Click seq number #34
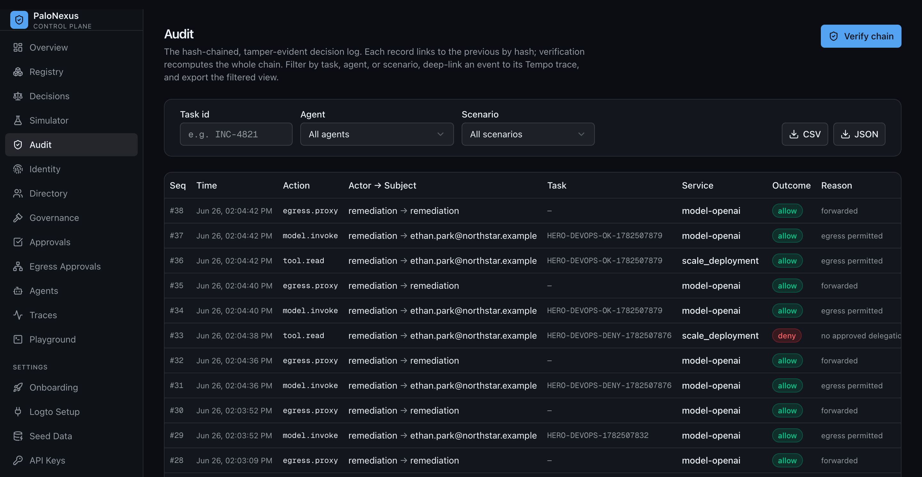 pos(176,311)
